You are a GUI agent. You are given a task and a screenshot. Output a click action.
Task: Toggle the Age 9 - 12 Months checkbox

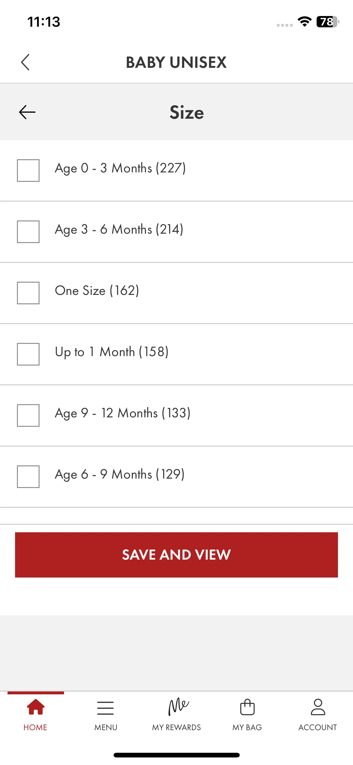coord(28,415)
